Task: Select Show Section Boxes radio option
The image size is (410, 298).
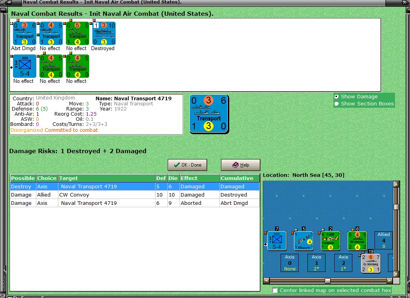Action: [337, 103]
